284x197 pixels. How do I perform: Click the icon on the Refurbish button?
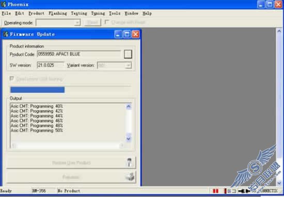pos(130,177)
